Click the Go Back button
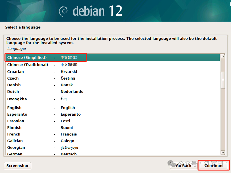Screen dimensions: 231x173 (x=183, y=166)
